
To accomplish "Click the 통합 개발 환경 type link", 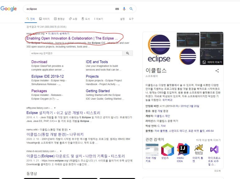I will 160,111.
